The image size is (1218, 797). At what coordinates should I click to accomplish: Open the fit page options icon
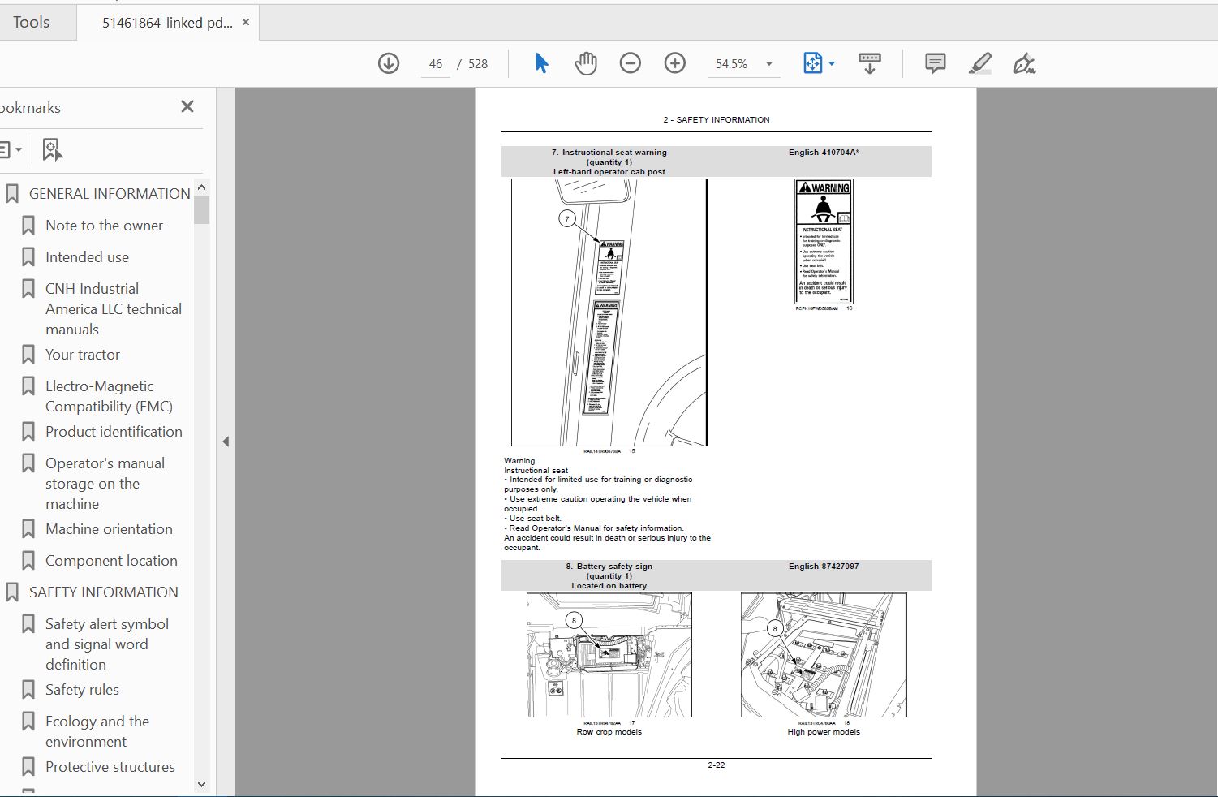(x=819, y=63)
